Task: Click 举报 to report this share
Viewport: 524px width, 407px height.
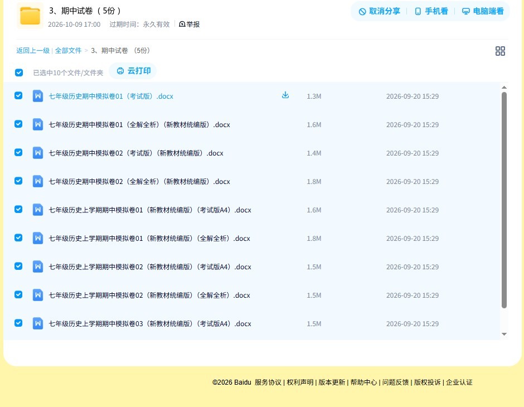Action: tap(189, 24)
